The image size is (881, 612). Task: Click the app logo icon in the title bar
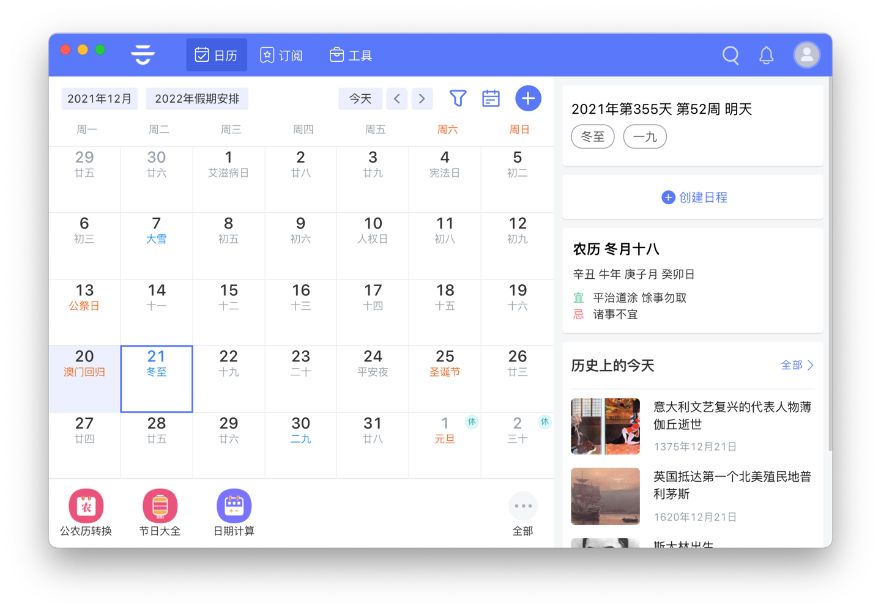(143, 54)
